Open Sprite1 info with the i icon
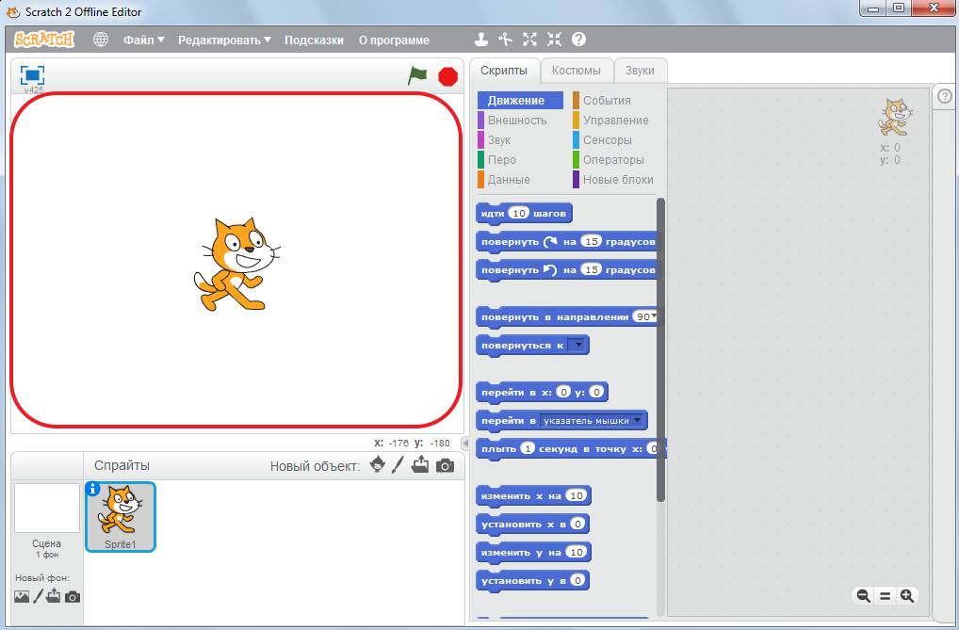Viewport: 959px width, 630px height. click(x=93, y=489)
